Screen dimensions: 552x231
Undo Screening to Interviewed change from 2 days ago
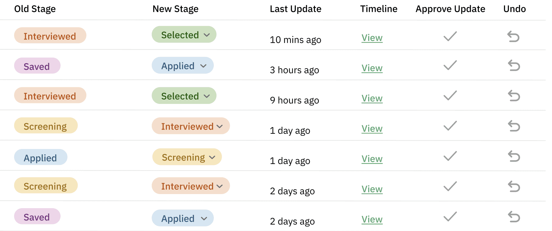click(514, 187)
